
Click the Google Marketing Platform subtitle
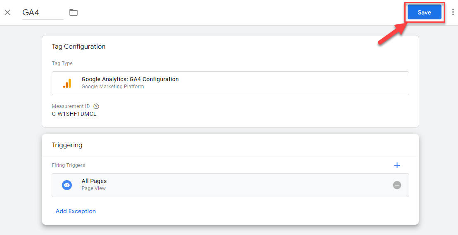[113, 87]
